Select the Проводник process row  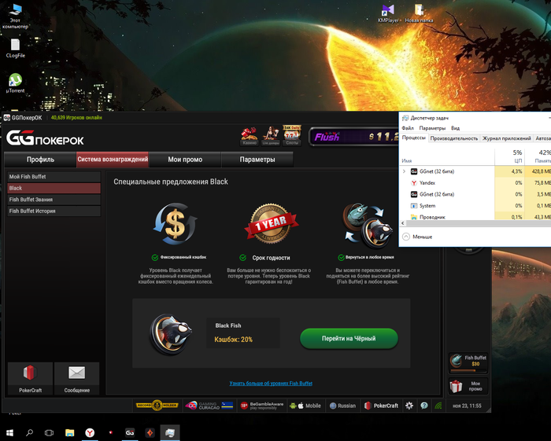(x=475, y=216)
